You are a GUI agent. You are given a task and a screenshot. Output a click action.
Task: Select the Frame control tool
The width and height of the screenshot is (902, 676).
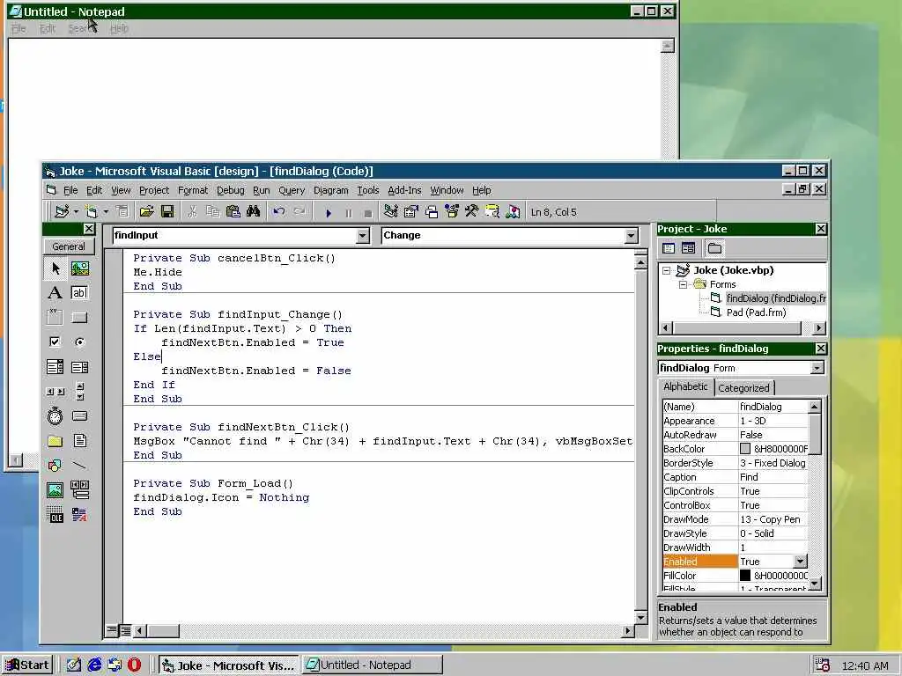click(x=55, y=317)
